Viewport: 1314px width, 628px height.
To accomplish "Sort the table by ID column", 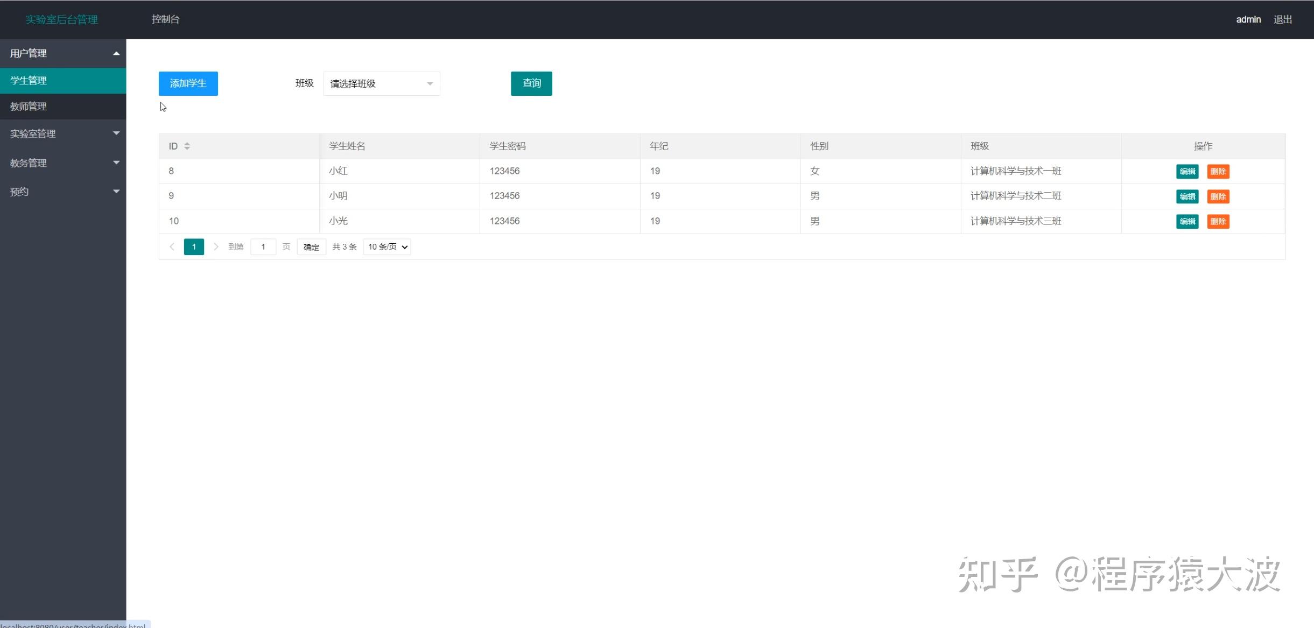I will pos(187,145).
